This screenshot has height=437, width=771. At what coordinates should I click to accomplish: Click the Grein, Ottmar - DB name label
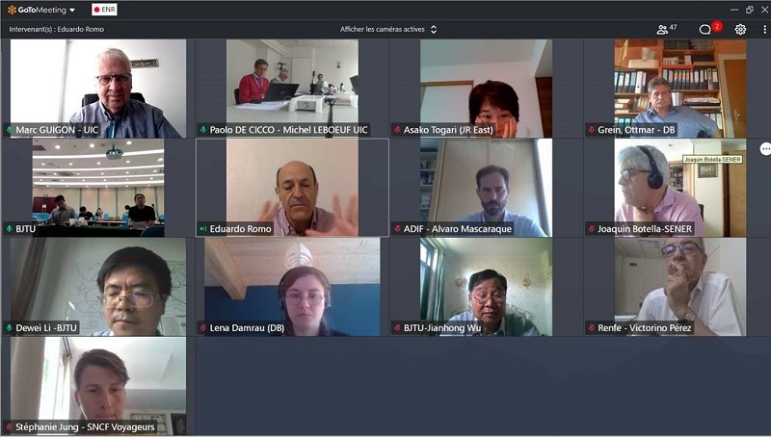(x=636, y=130)
